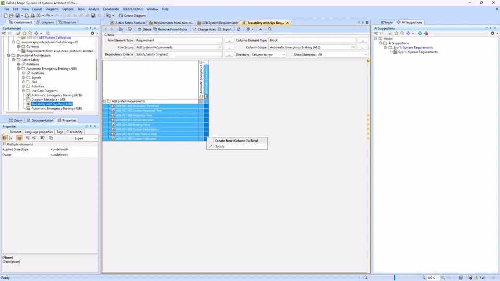Open project folder icon in main toolbar
This screenshot has height=281, width=500.
click(11, 15)
